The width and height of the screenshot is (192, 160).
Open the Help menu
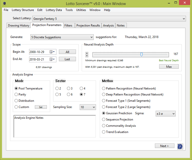(x=107, y=10)
